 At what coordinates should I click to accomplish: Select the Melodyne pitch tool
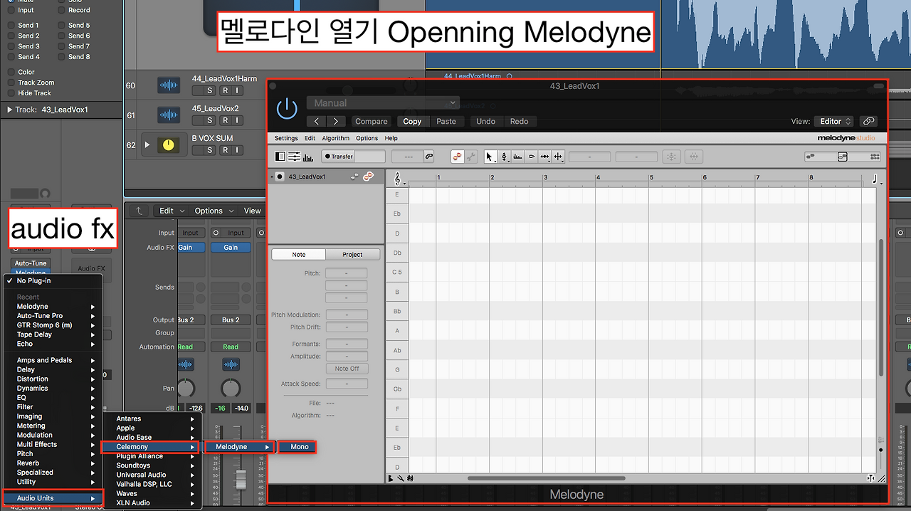504,157
